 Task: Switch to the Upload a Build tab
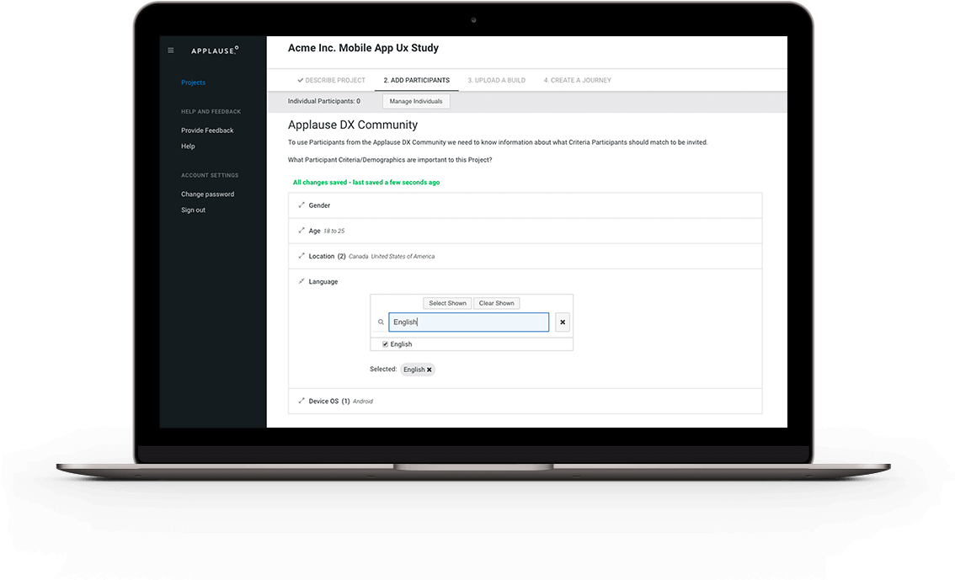pos(496,80)
